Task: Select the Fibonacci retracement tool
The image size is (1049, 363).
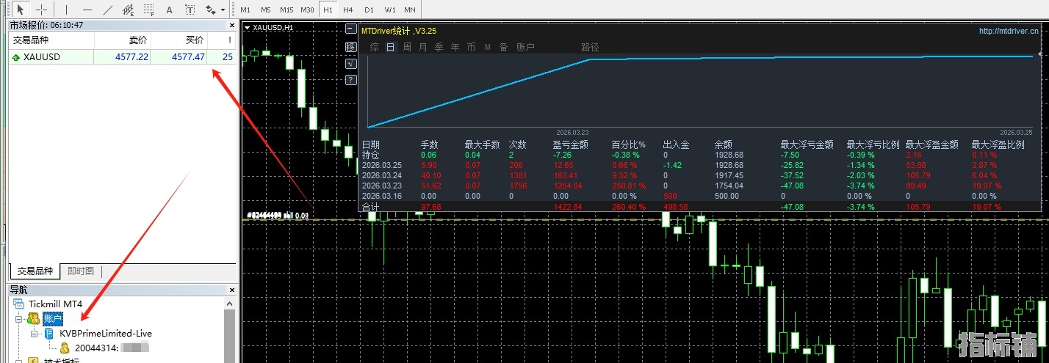Action: click(149, 10)
